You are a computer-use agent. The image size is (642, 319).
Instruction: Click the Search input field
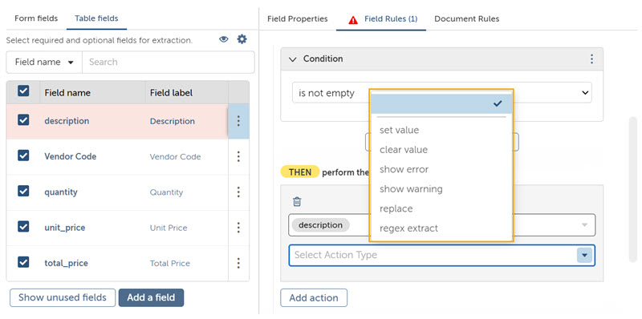tap(169, 63)
